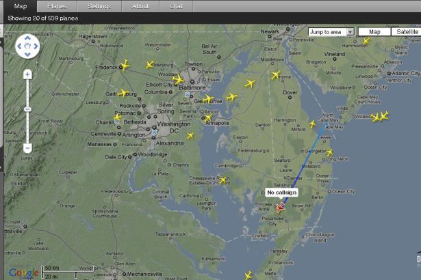This screenshot has width=421, height=280.
Task: Click the yellow plane icon over Frederick
Action: [x=125, y=66]
